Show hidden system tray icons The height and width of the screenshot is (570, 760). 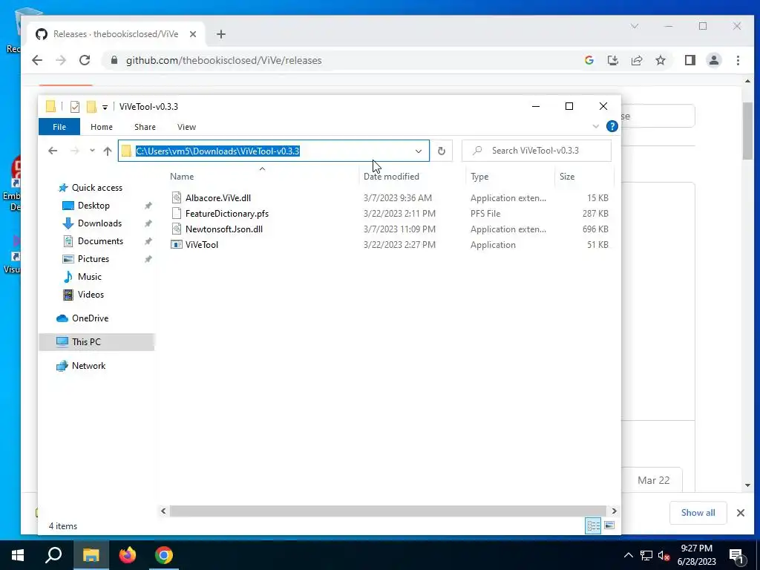click(628, 555)
